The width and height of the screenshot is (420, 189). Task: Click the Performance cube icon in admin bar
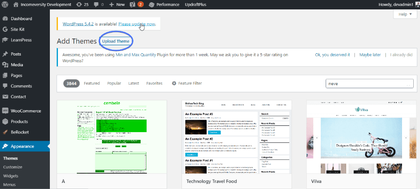tap(152, 4)
